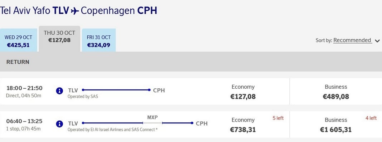Select the THU 30 OCT date tab

pyautogui.click(x=59, y=39)
